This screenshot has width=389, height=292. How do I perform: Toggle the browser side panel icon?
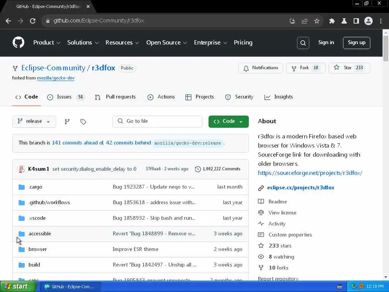pos(356,21)
